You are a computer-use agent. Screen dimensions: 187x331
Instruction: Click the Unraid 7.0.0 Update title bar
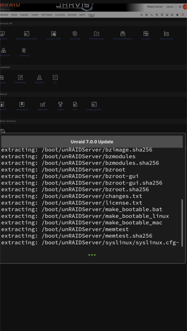pyautogui.click(x=92, y=142)
